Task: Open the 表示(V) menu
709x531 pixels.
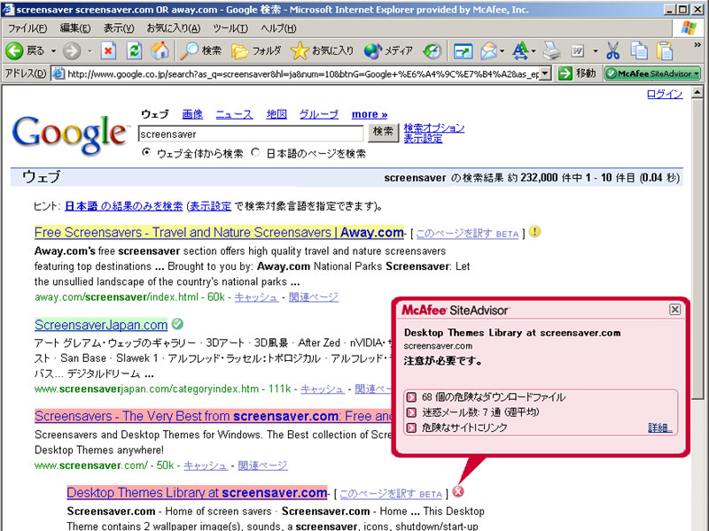Action: [x=119, y=28]
